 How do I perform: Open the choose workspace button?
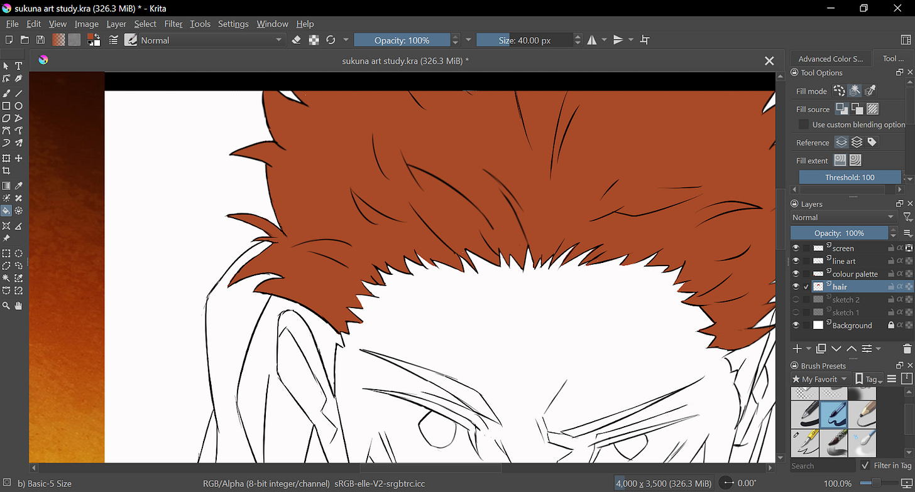tap(906, 40)
